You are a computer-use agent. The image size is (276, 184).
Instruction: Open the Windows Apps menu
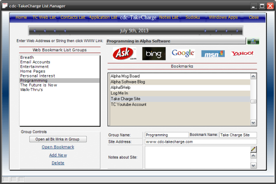223,17
